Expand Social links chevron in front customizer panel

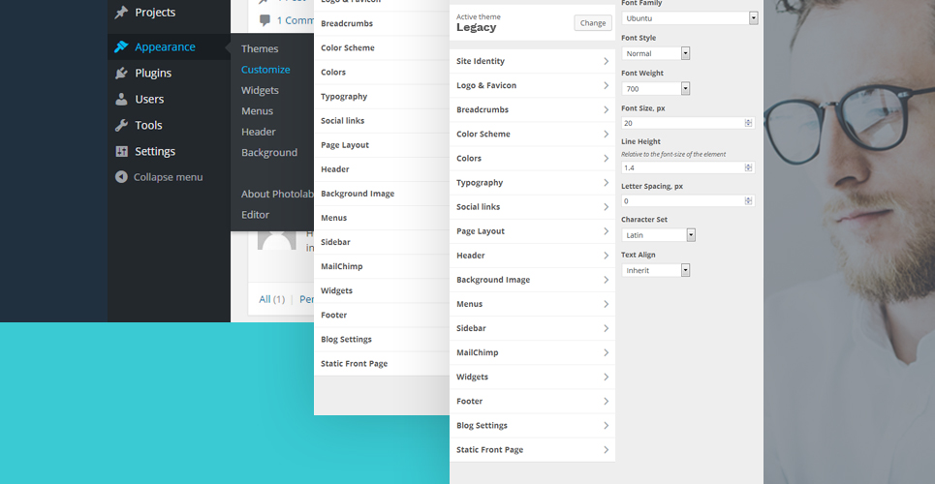click(x=606, y=207)
